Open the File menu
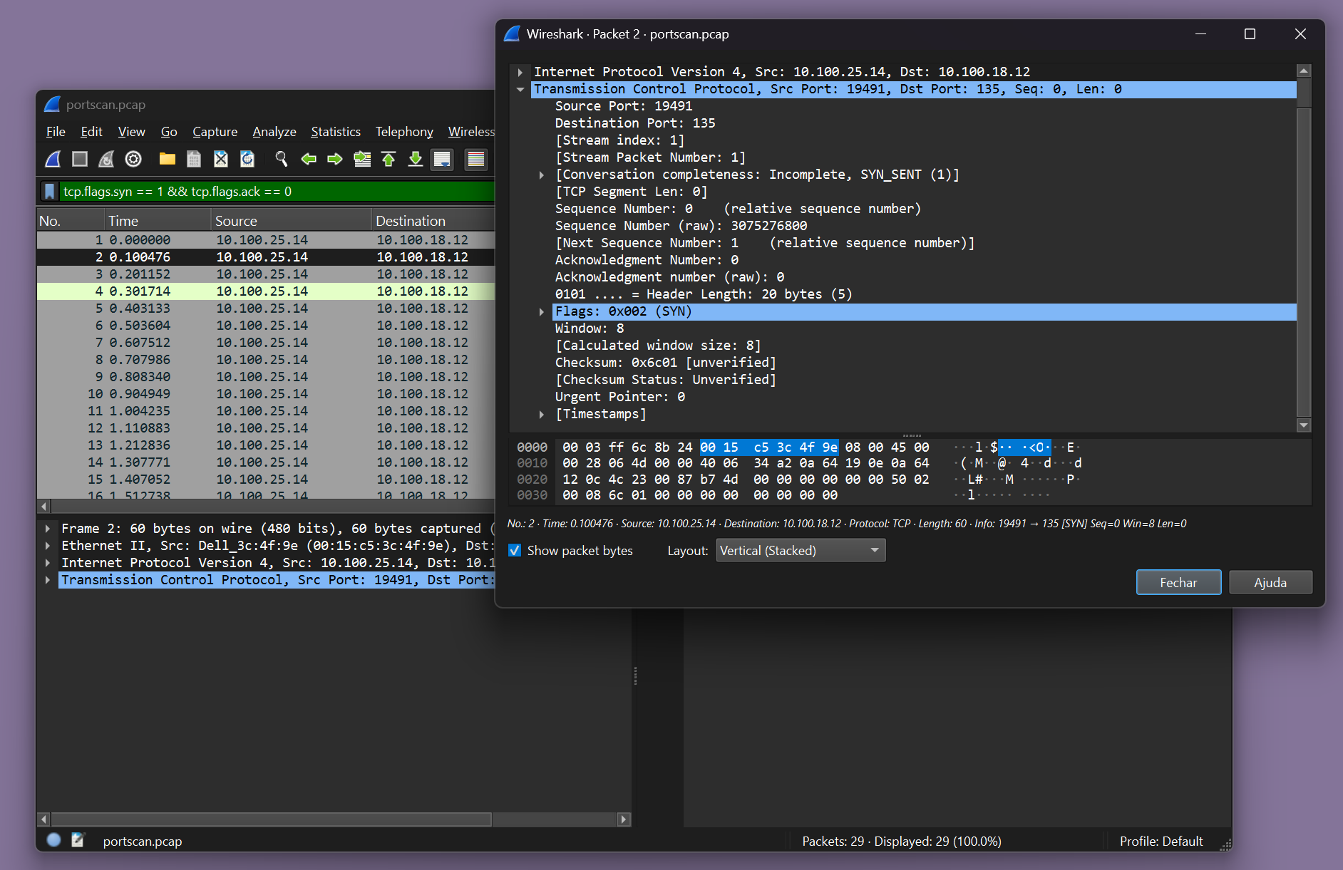 [56, 132]
